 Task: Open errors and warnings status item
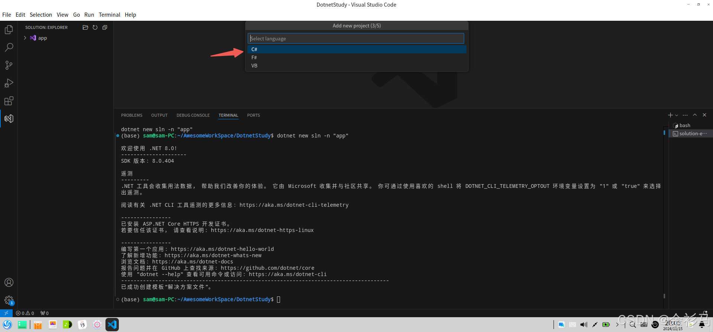(25, 313)
